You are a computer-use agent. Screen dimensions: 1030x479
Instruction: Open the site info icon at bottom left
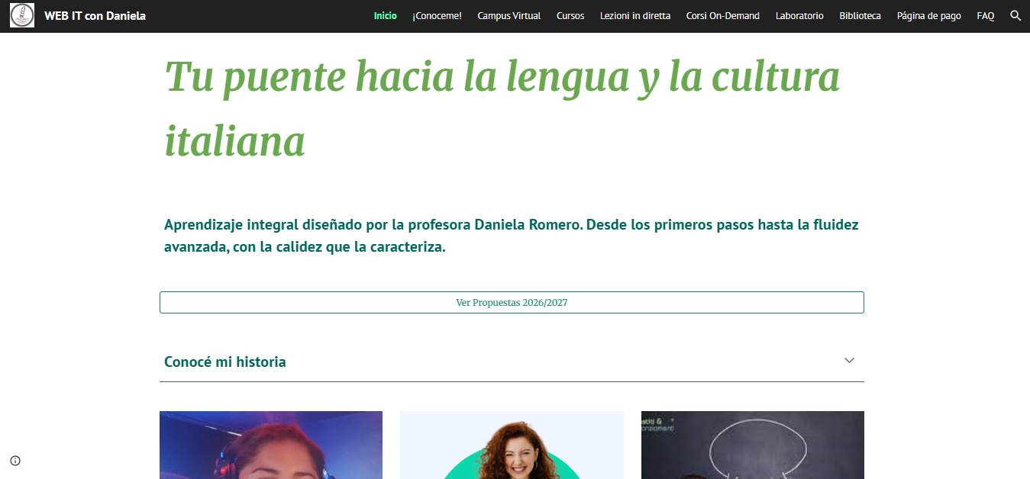click(15, 461)
